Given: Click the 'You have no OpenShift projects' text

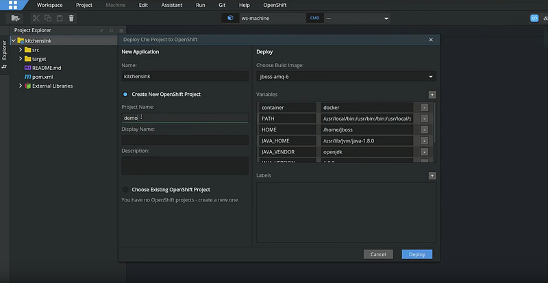Looking at the screenshot, I should pos(179,200).
